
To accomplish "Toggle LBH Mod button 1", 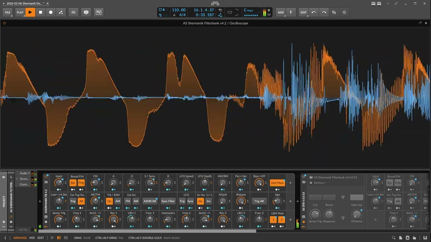I will point(273,220).
